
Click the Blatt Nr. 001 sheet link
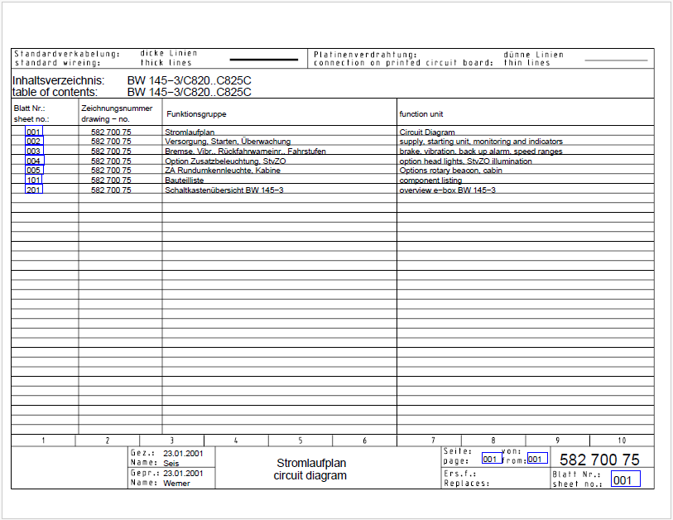point(625,479)
